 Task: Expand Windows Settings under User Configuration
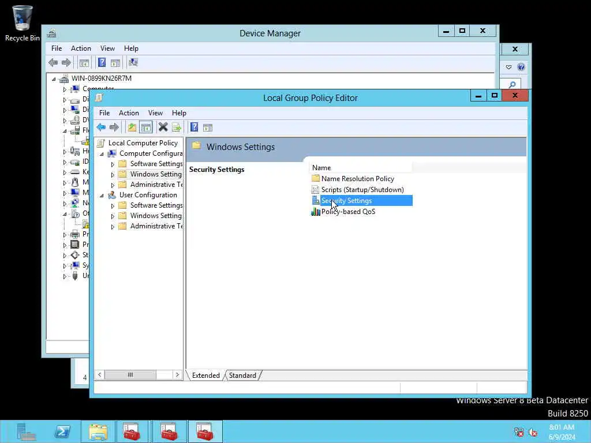tap(113, 216)
